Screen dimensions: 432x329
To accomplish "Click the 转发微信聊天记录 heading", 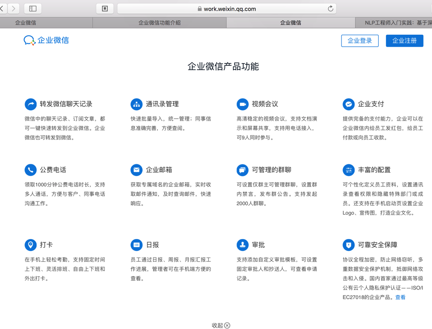I will pos(66,104).
